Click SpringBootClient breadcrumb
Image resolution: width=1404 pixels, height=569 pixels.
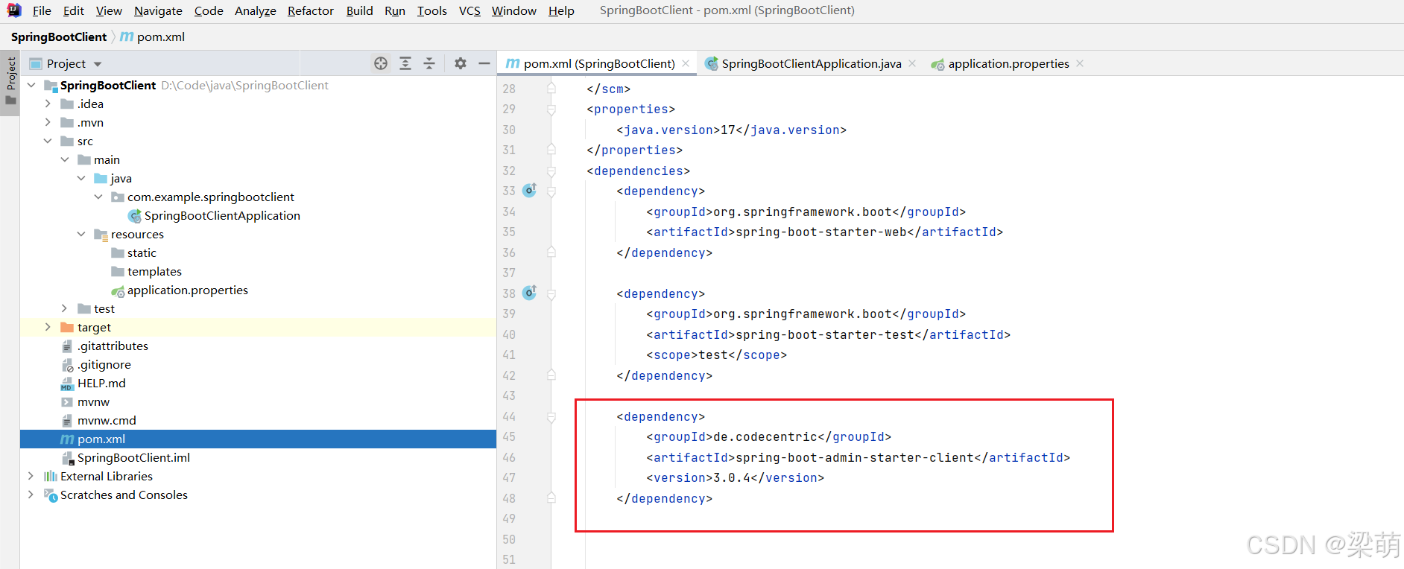59,36
